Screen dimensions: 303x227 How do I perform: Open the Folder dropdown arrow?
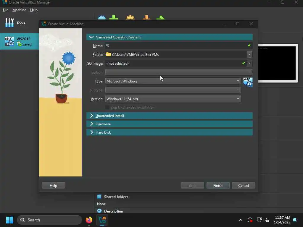(x=249, y=54)
